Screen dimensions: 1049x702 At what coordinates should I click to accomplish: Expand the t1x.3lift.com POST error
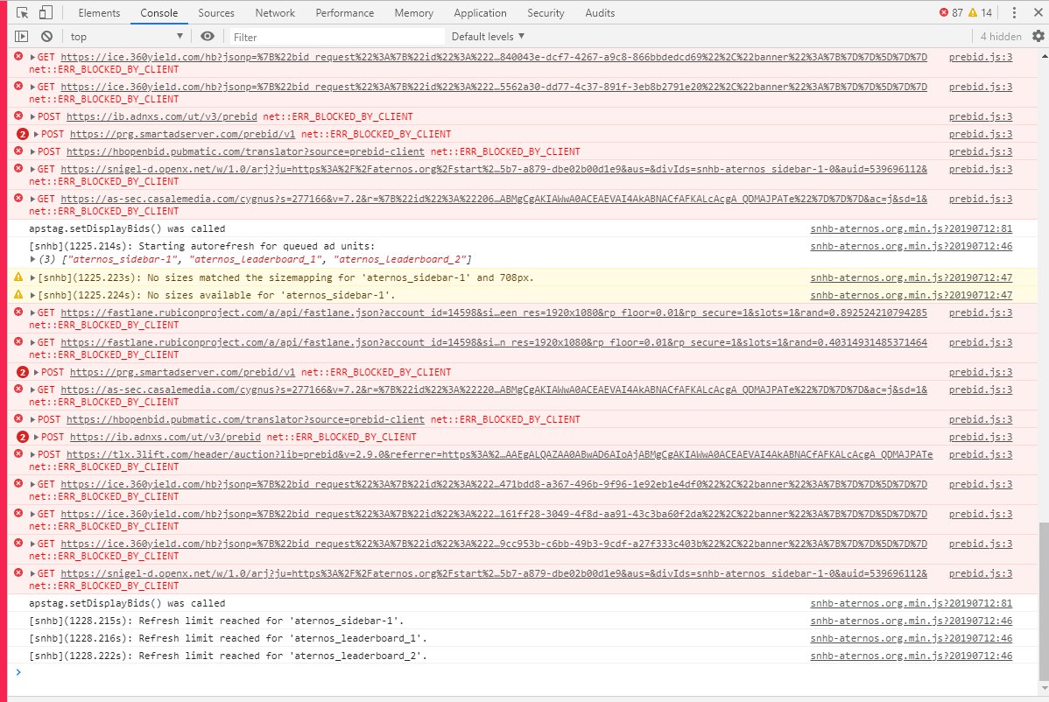32,454
